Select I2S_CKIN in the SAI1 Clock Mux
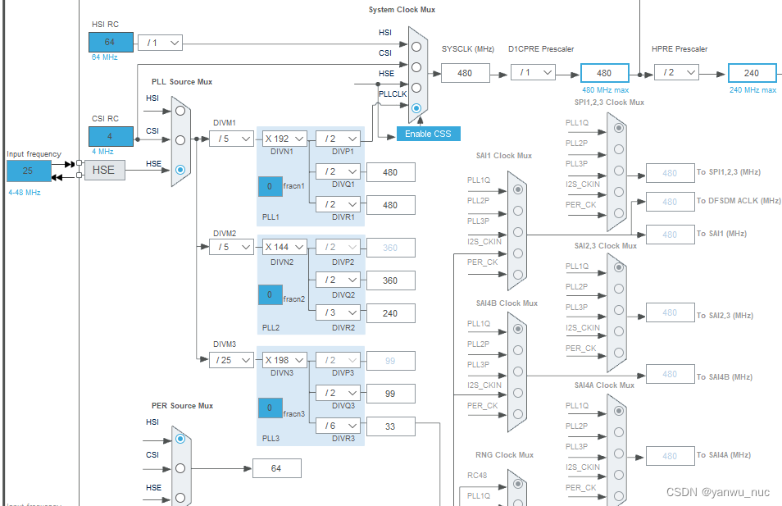This screenshot has width=782, height=506. point(518,253)
